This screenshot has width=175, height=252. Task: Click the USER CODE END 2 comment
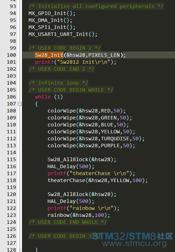pos(61,69)
